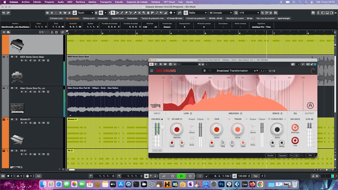Screen dimensions: 338x190
Task: Click the Arturia logo in plugin
Action: tap(310, 106)
